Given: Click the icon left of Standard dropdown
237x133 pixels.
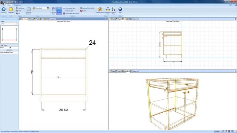Looking at the screenshot, I should pyautogui.click(x=34, y=8).
